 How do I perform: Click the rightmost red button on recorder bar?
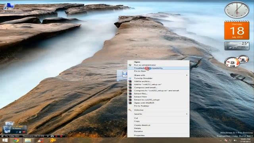61,136
